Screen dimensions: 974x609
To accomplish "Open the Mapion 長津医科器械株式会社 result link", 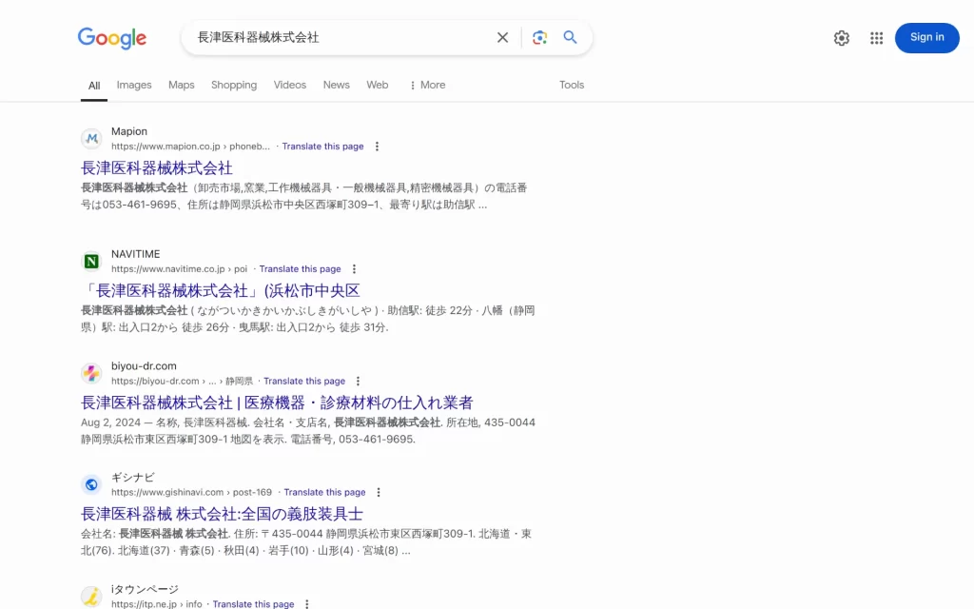I will click(x=157, y=168).
